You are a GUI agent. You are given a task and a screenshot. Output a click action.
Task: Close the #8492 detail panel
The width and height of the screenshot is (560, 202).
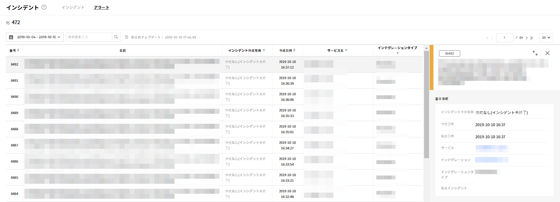coord(547,53)
